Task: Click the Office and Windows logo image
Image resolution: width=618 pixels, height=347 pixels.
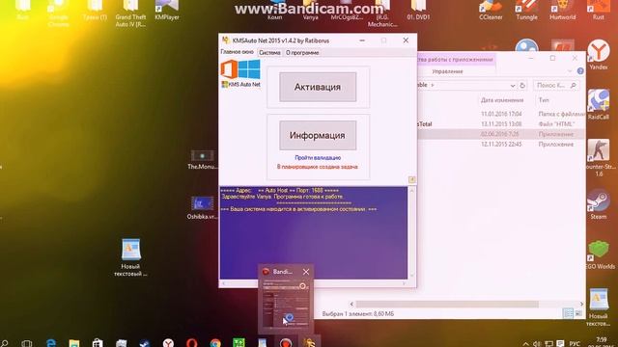Action: [x=240, y=69]
